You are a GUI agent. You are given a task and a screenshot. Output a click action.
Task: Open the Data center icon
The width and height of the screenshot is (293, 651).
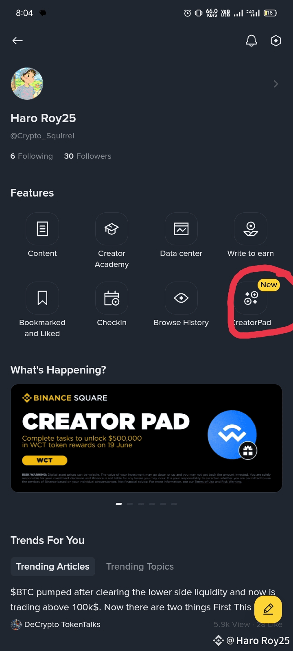(181, 229)
